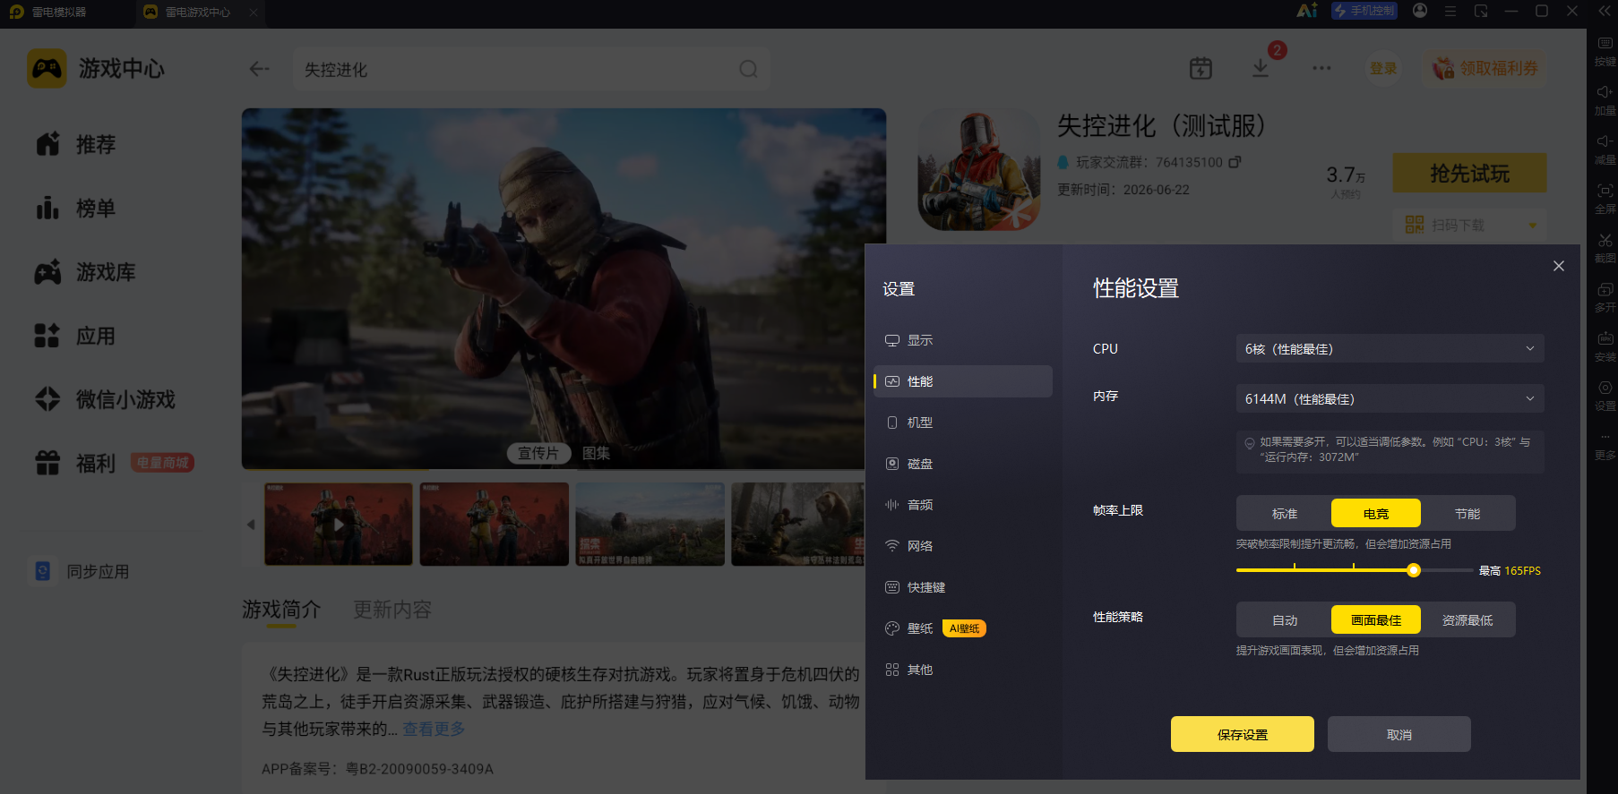Open 机型 device model settings
Image resolution: width=1618 pixels, height=794 pixels.
[x=962, y=423]
